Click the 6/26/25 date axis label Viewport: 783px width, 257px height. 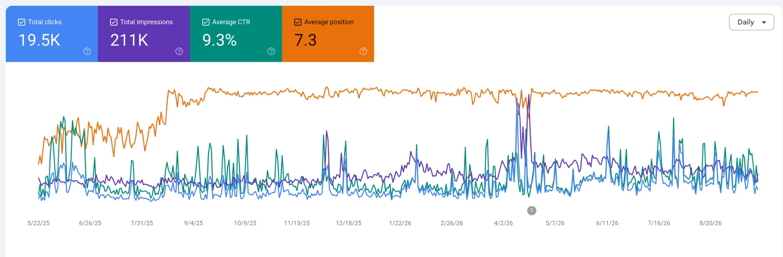coord(90,223)
